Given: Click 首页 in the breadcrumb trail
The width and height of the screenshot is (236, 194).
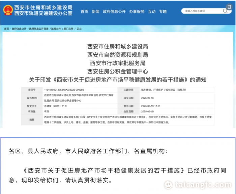Looking at the screenshot, I should click(6, 29).
